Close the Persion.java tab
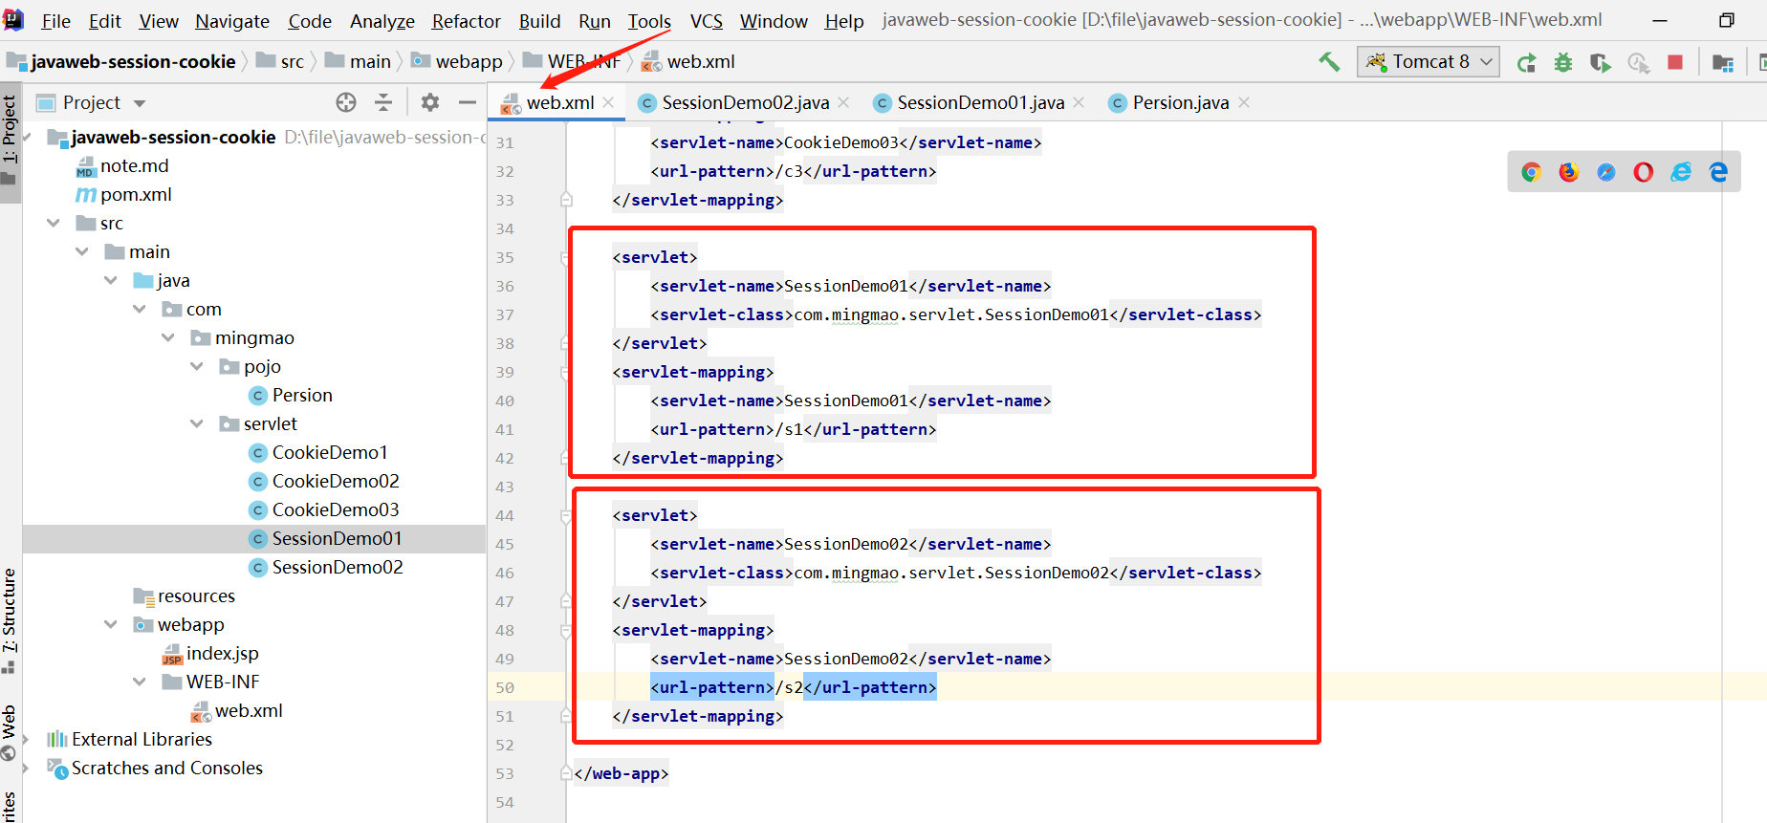 point(1244,102)
